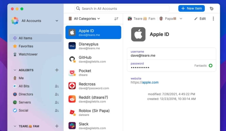Click the password dots field
226x131 pixels.
point(172,65)
